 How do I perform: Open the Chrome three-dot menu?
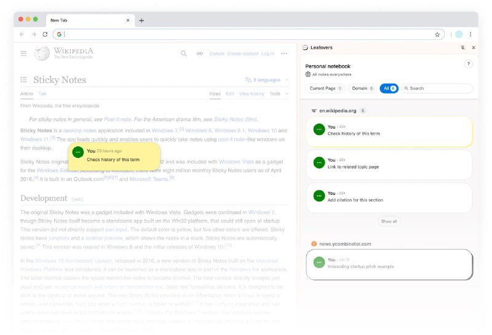click(x=470, y=34)
